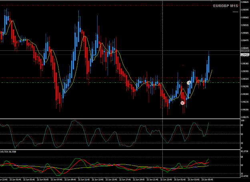
Task: Click the 22 Jun 01:45 time label
Action: pos(16,180)
